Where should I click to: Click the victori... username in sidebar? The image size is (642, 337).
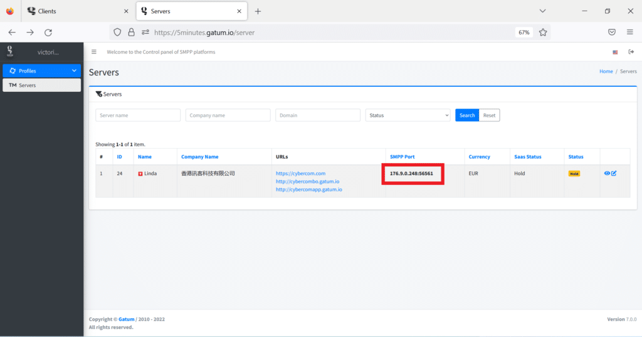[x=48, y=53]
